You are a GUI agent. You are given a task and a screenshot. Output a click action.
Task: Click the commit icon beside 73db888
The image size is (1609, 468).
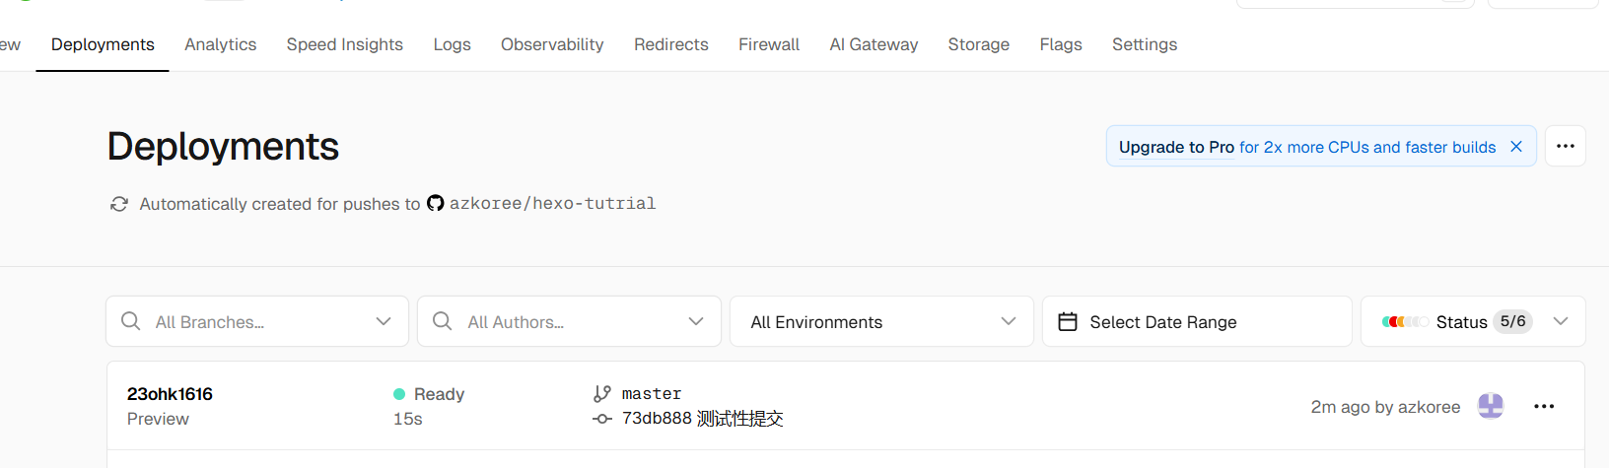pyautogui.click(x=602, y=419)
